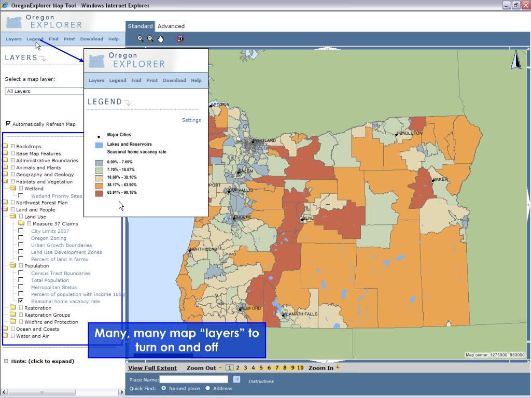This screenshot has height=398, width=531.
Task: Click the Restoration folder icon
Action: click(13, 308)
